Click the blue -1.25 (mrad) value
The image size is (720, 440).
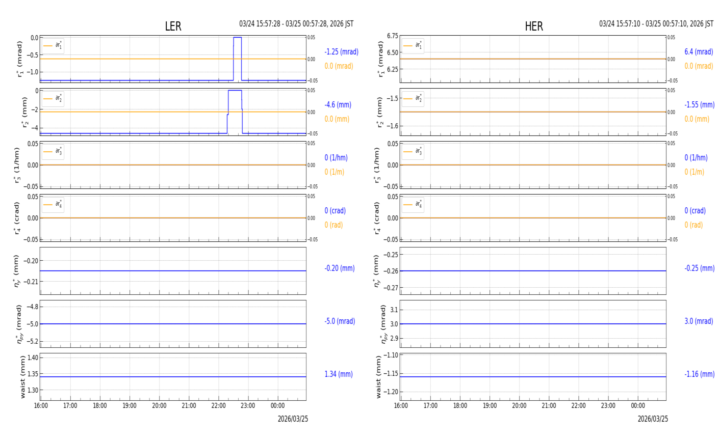[x=342, y=52]
